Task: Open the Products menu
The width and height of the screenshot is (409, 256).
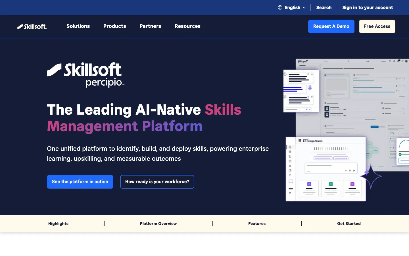Action: pos(115,26)
